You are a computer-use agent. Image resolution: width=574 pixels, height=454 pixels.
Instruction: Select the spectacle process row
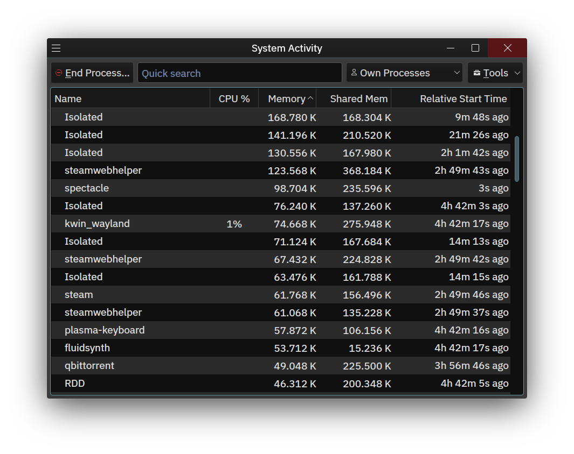point(281,188)
